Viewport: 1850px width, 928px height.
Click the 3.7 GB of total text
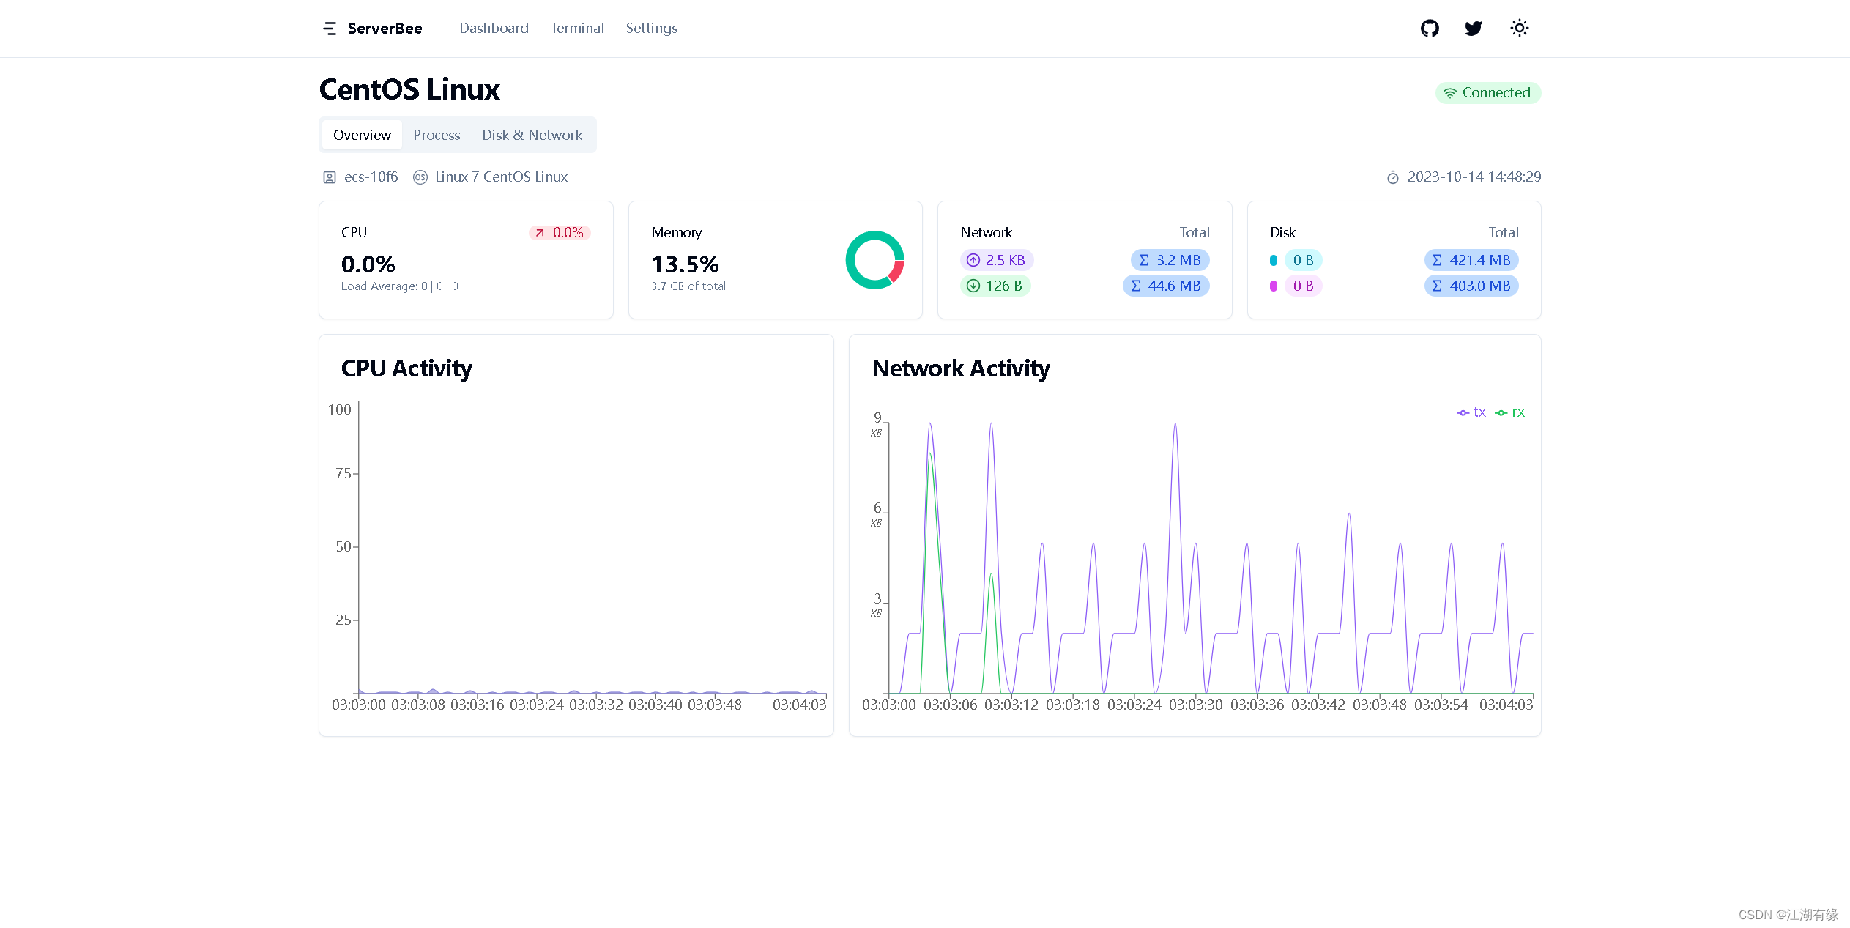688,286
